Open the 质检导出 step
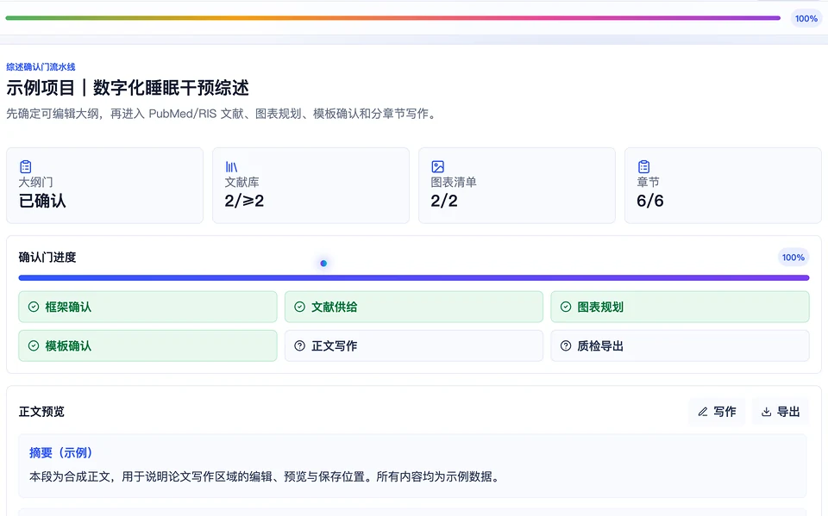The image size is (828, 516). 681,345
